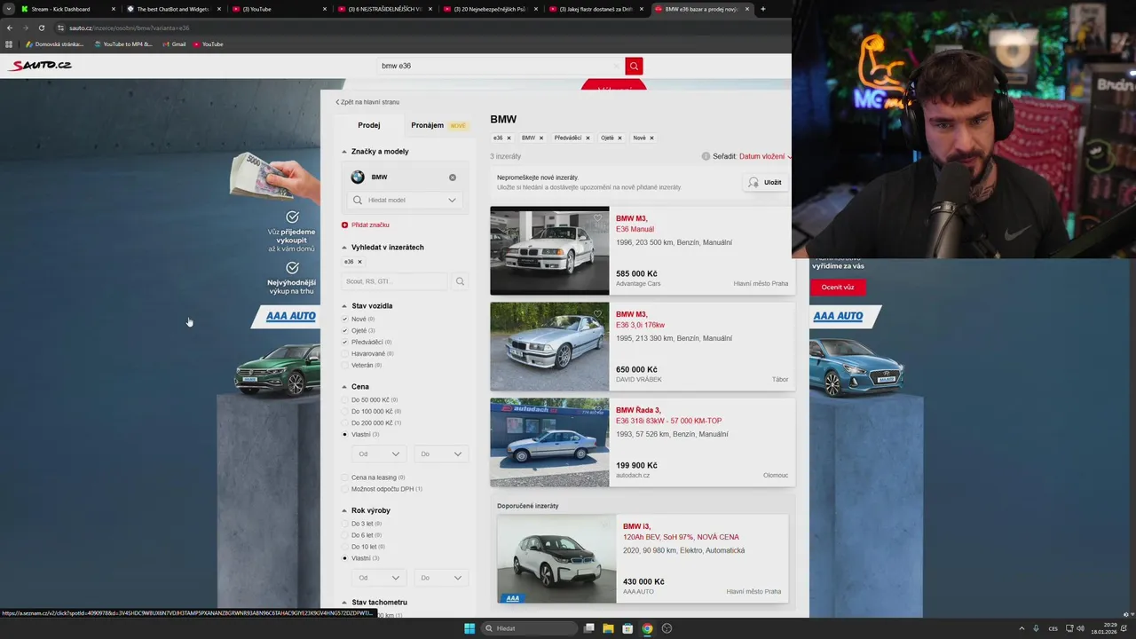
Task: Open the Rok výroby Do dropdown
Action: 440,578
